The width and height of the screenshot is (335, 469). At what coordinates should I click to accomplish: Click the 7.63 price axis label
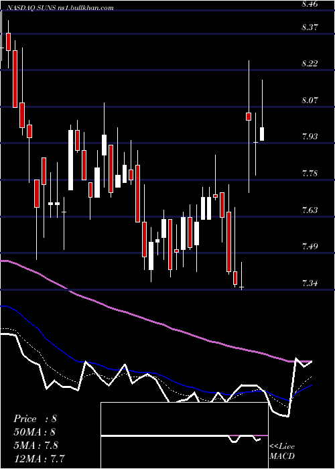click(x=310, y=210)
